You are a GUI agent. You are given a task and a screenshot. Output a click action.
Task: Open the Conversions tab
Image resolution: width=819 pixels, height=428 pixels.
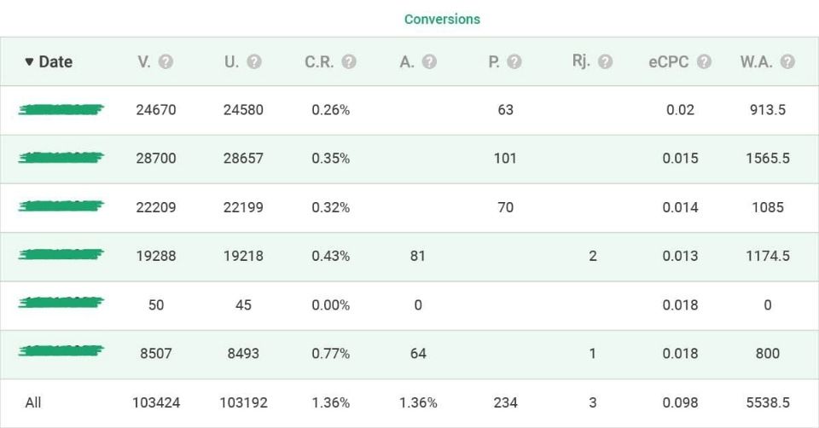coord(442,20)
